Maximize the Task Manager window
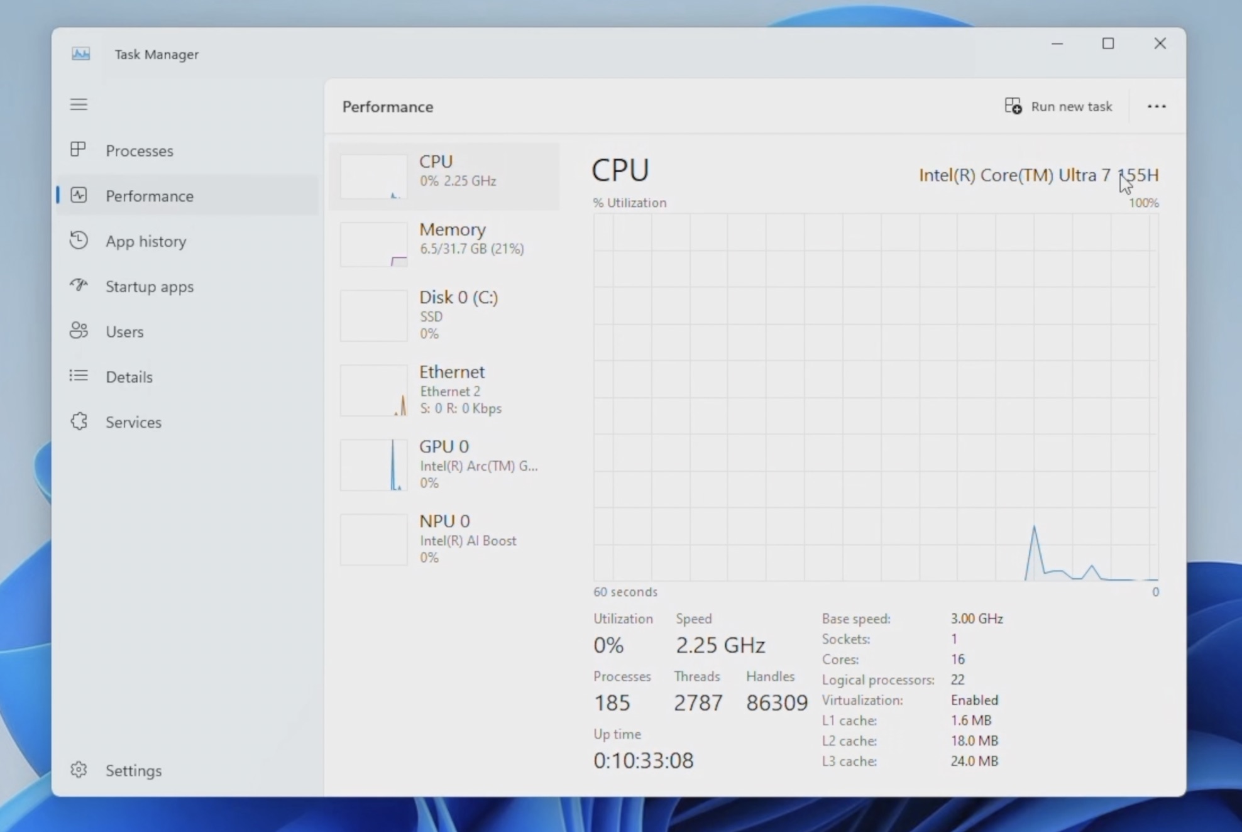The height and width of the screenshot is (832, 1242). point(1108,43)
